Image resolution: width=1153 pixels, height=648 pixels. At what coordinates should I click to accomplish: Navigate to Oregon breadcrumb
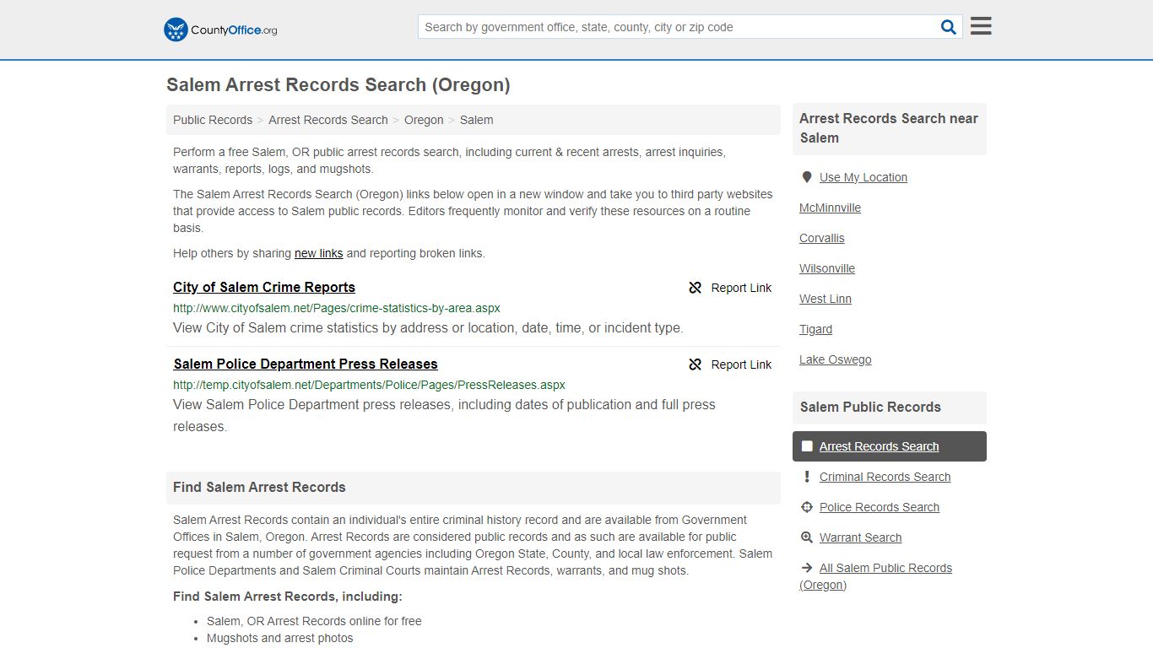coord(424,120)
